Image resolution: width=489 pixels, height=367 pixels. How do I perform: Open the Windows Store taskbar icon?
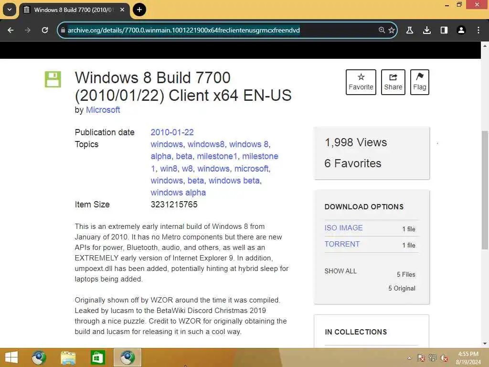coord(97,357)
